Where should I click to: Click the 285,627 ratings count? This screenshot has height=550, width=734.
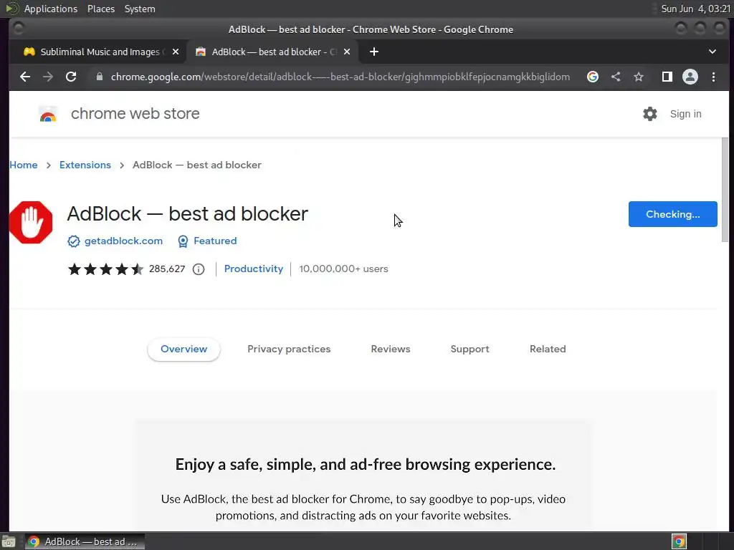[x=167, y=269]
